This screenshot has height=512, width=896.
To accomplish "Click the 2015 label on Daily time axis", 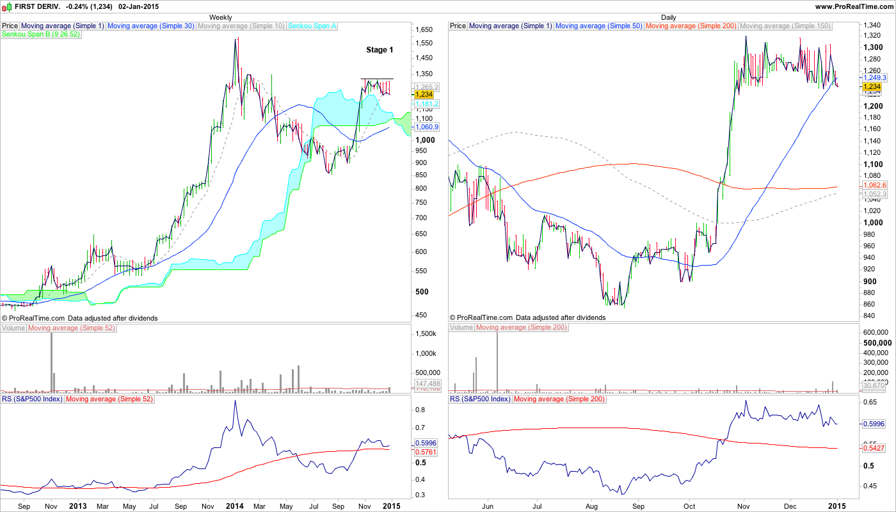I will click(836, 506).
